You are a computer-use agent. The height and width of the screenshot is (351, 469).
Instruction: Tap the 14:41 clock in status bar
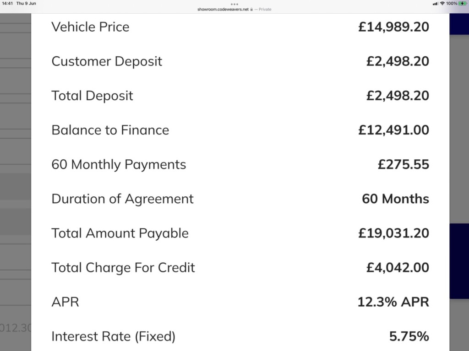7,4
